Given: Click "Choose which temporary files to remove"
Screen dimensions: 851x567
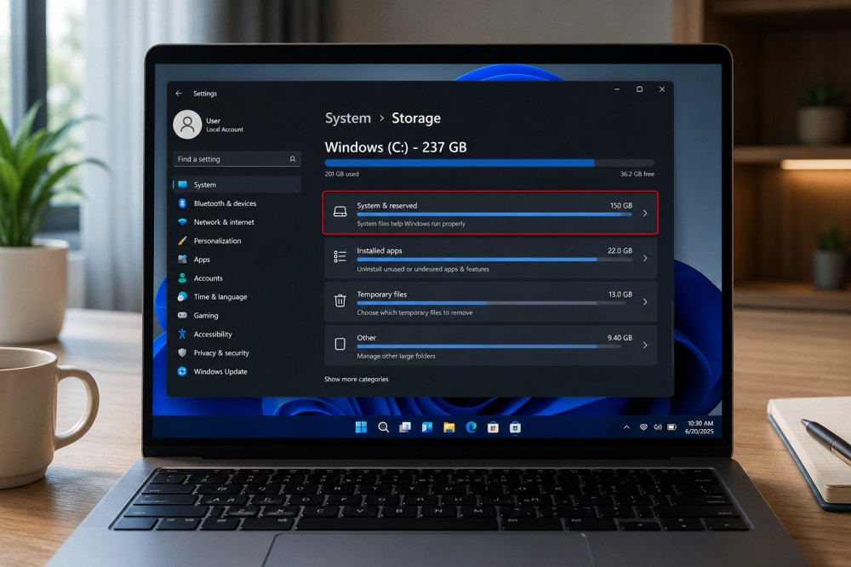Looking at the screenshot, I should 414,312.
